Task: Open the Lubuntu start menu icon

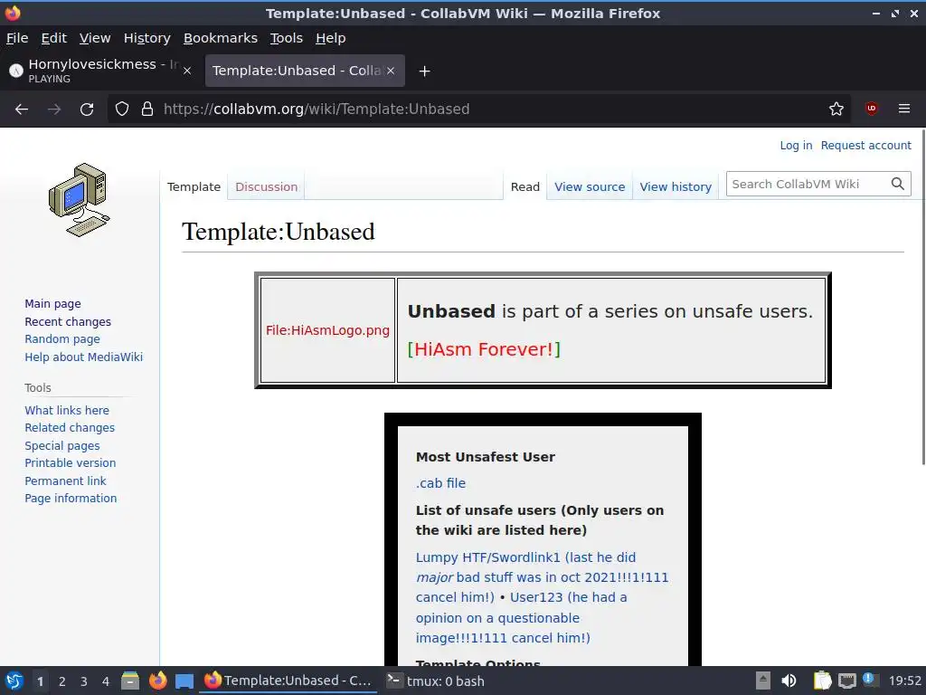Action: click(14, 681)
